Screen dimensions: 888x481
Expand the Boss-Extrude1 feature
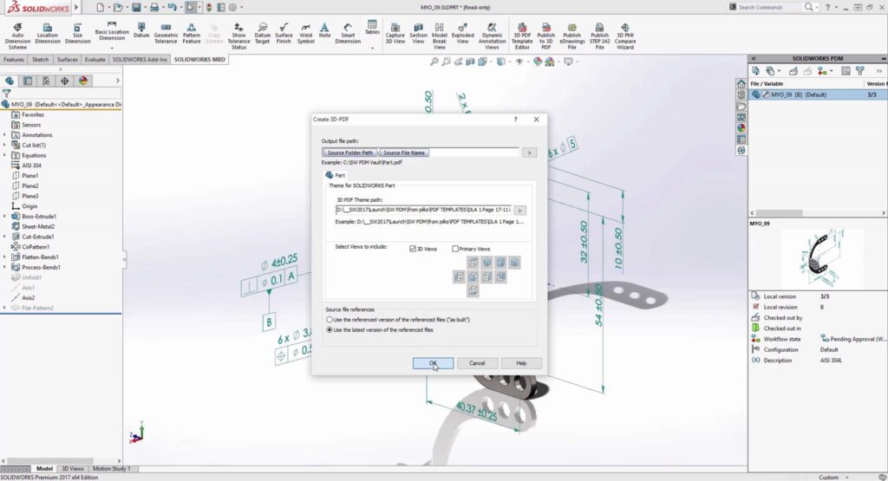[x=4, y=217]
